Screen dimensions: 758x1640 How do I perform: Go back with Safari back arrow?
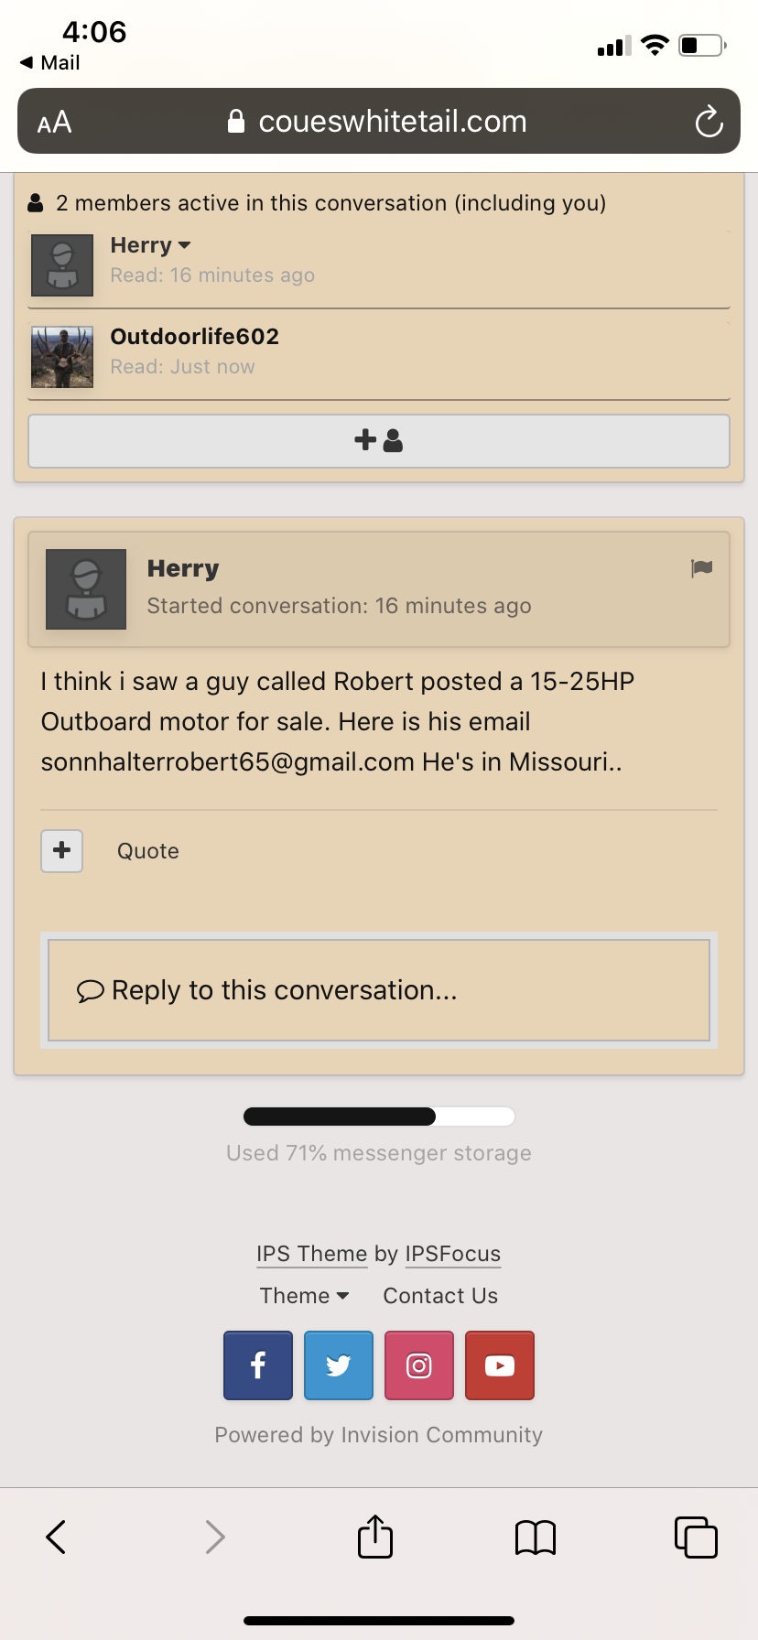point(56,1537)
